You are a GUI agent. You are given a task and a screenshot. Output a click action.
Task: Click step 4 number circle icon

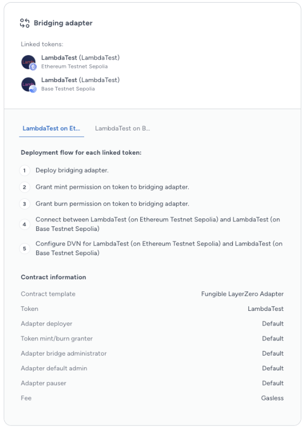point(24,224)
